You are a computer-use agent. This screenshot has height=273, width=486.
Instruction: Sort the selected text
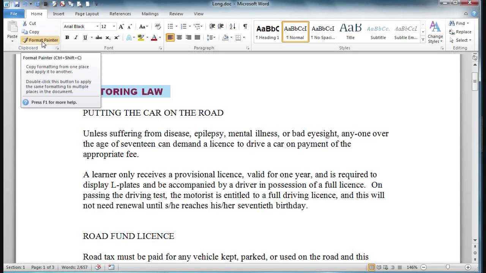click(x=233, y=27)
